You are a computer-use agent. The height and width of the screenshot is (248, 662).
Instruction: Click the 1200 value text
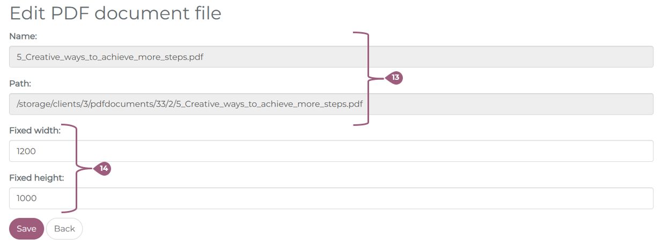pos(26,152)
